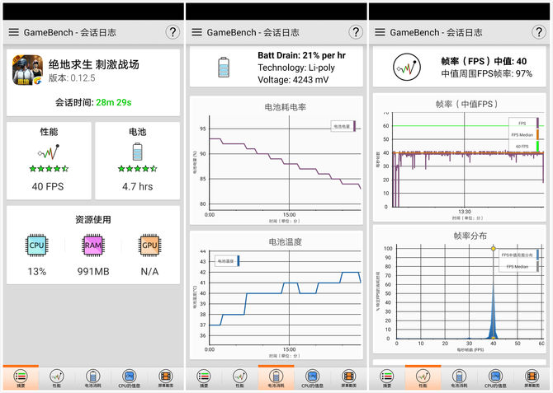Click battery icon beside Batt Drain text
The image size is (553, 393).
[x=224, y=67]
